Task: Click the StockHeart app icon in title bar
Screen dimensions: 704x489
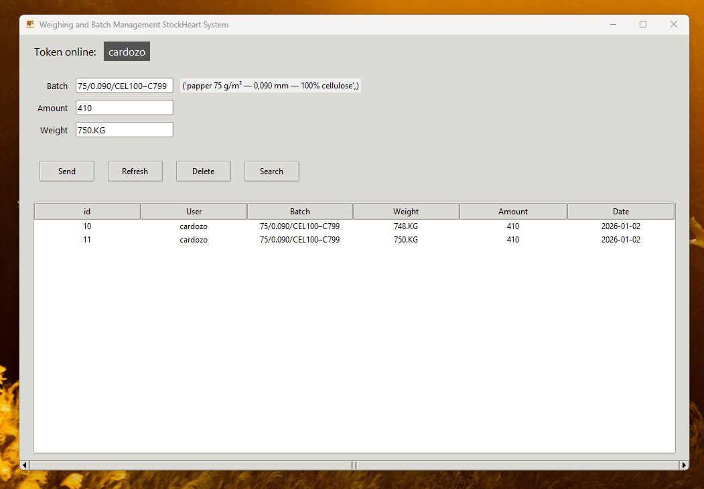Action: point(30,25)
